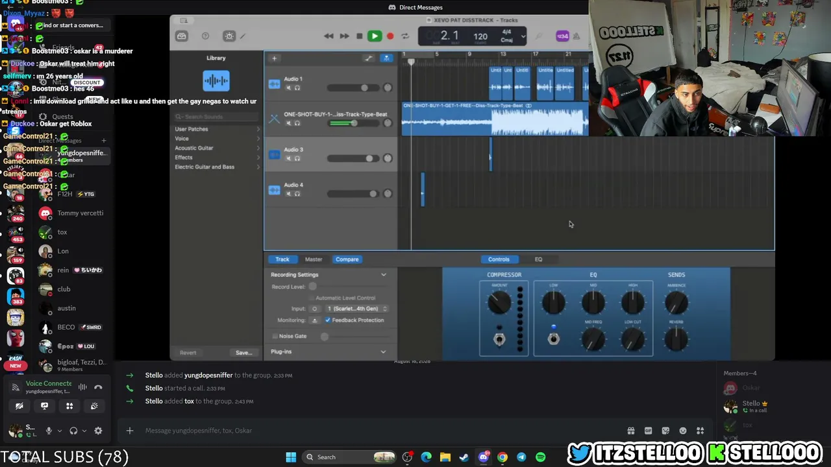This screenshot has width=831, height=467.
Task: Select the EQ tab
Action: click(538, 259)
